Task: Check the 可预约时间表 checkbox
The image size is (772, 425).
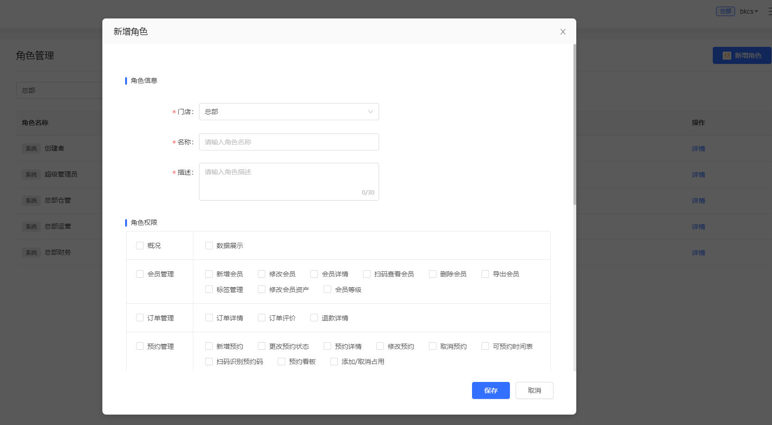Action: [x=485, y=346]
